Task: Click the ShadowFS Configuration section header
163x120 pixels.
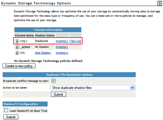Action: coord(25,104)
